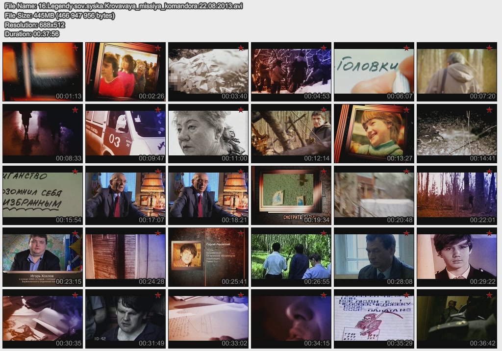This screenshot has width=502, height=351.
Task: Select the File Name text line
Action: (123, 6)
